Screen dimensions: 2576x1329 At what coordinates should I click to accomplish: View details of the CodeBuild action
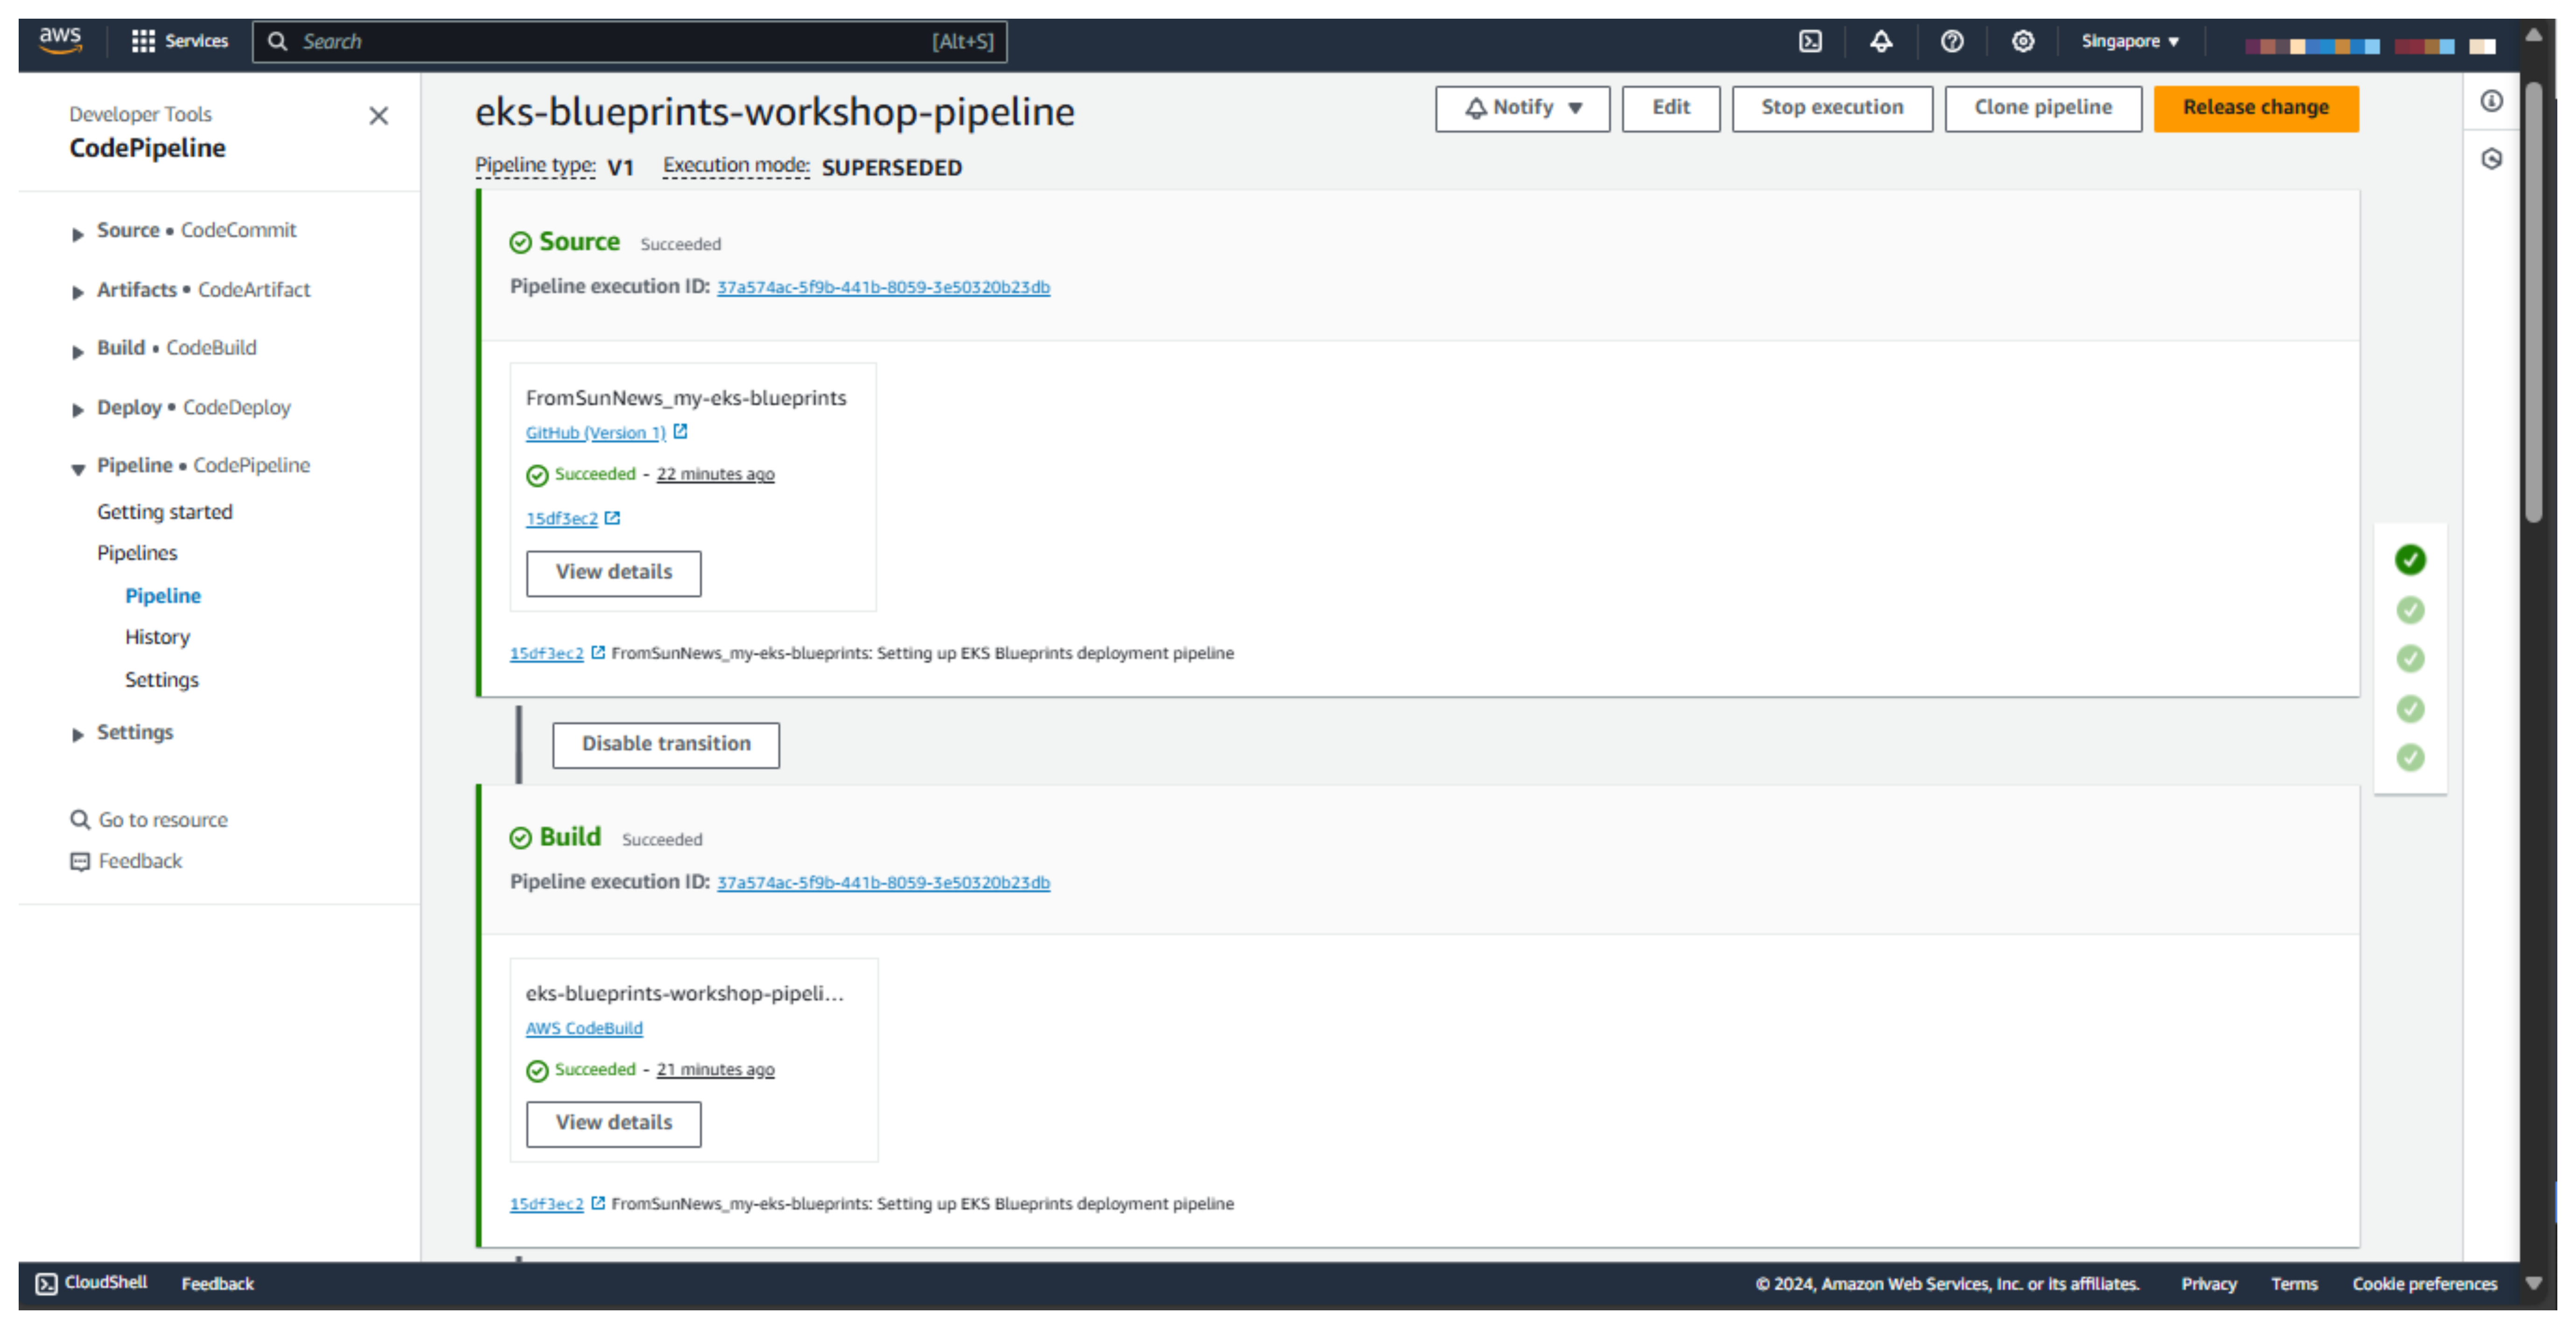click(614, 1124)
